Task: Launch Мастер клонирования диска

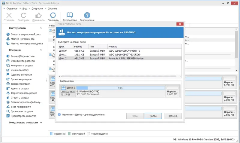Action: pyautogui.click(x=27, y=44)
